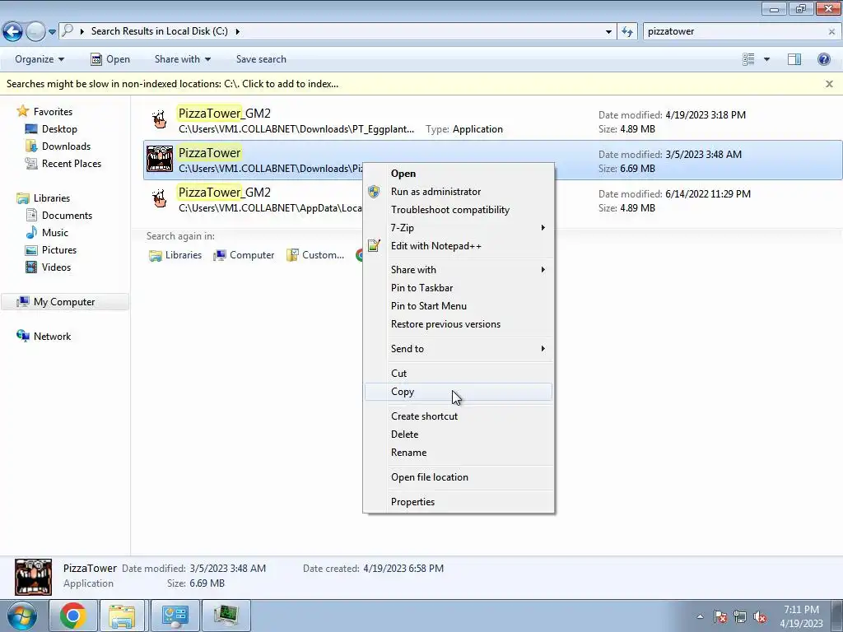Choose Open in the context menu

click(459, 174)
